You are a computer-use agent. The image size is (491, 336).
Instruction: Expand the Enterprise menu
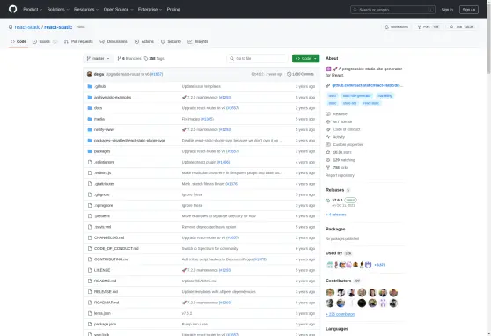pos(150,10)
